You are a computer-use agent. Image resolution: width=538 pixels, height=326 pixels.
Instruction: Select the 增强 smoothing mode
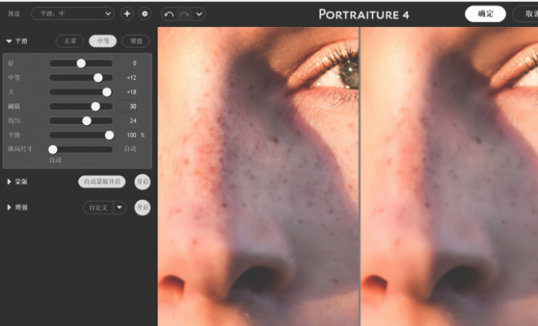pyautogui.click(x=136, y=41)
